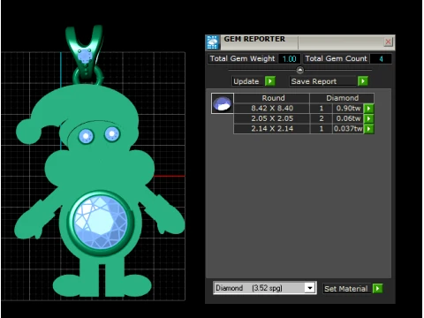
Task: Click the 0.06tw weight cell
Action: coord(348,118)
